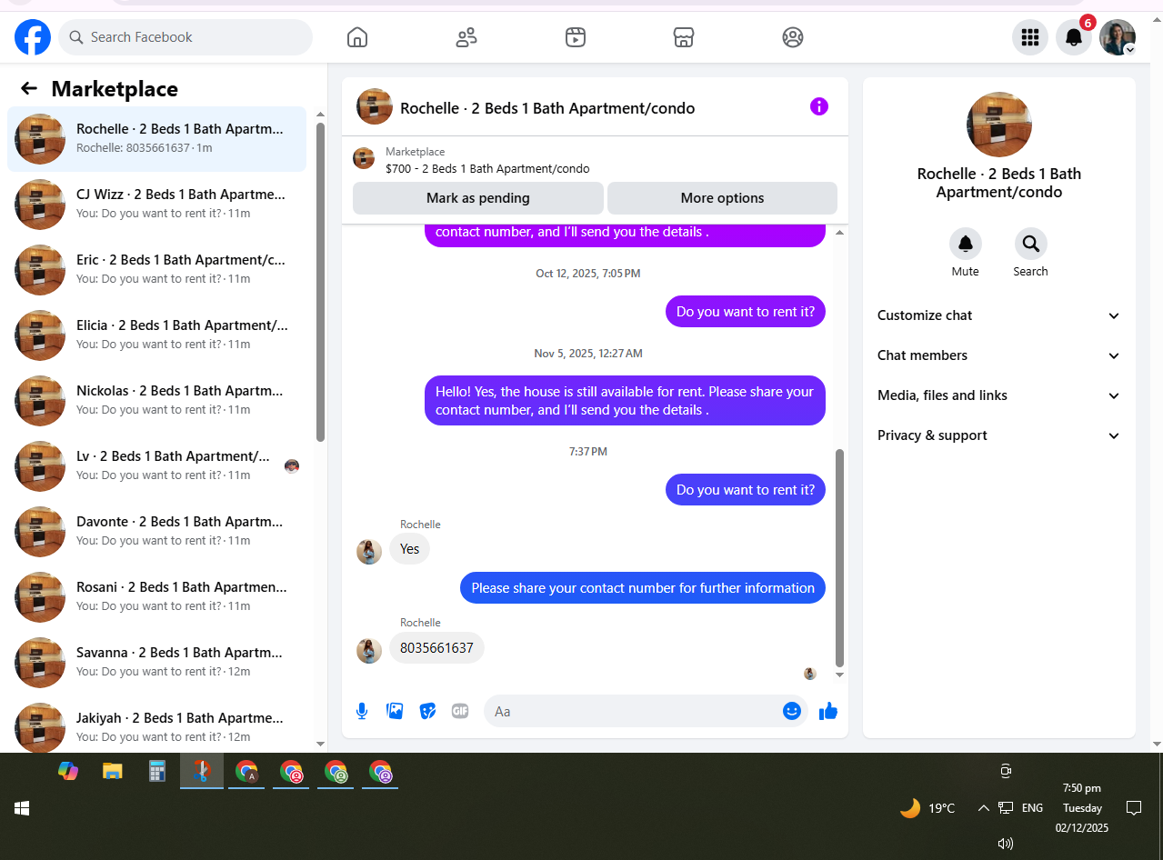Open the Calculator icon in the taskbar
Image resolution: width=1163 pixels, height=860 pixels.
click(x=156, y=771)
